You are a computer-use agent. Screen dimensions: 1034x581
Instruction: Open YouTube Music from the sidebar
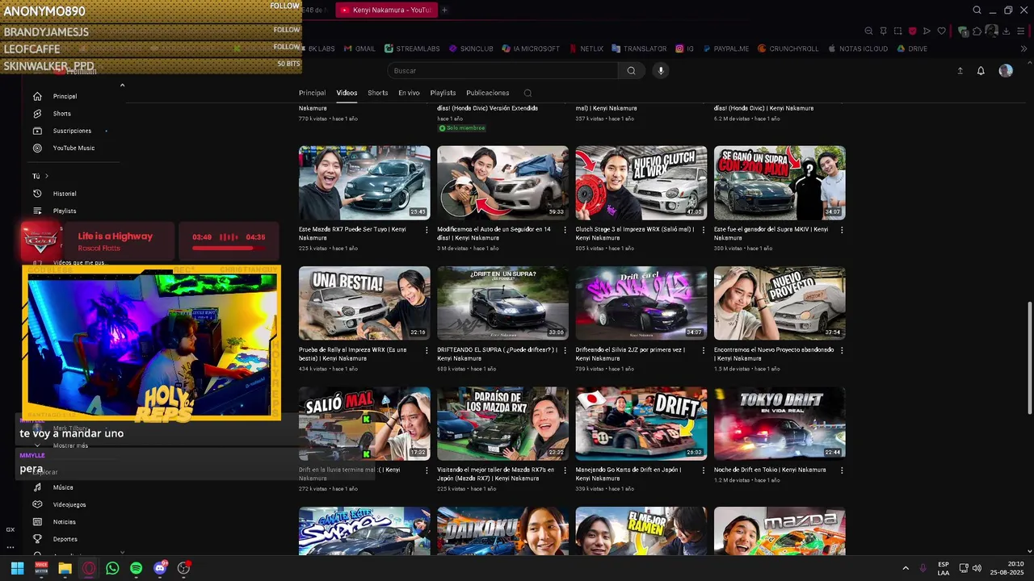click(74, 148)
